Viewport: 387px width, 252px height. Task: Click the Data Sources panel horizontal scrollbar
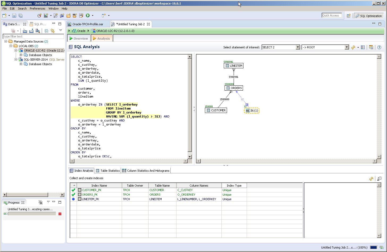tap(33, 195)
